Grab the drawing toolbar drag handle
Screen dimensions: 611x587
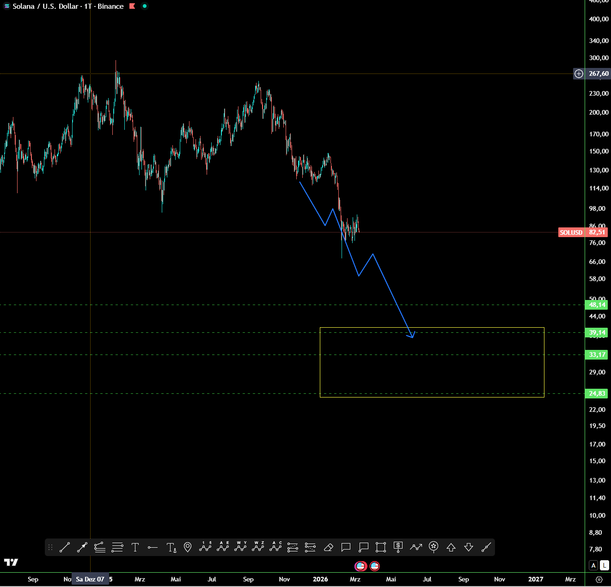[50, 547]
